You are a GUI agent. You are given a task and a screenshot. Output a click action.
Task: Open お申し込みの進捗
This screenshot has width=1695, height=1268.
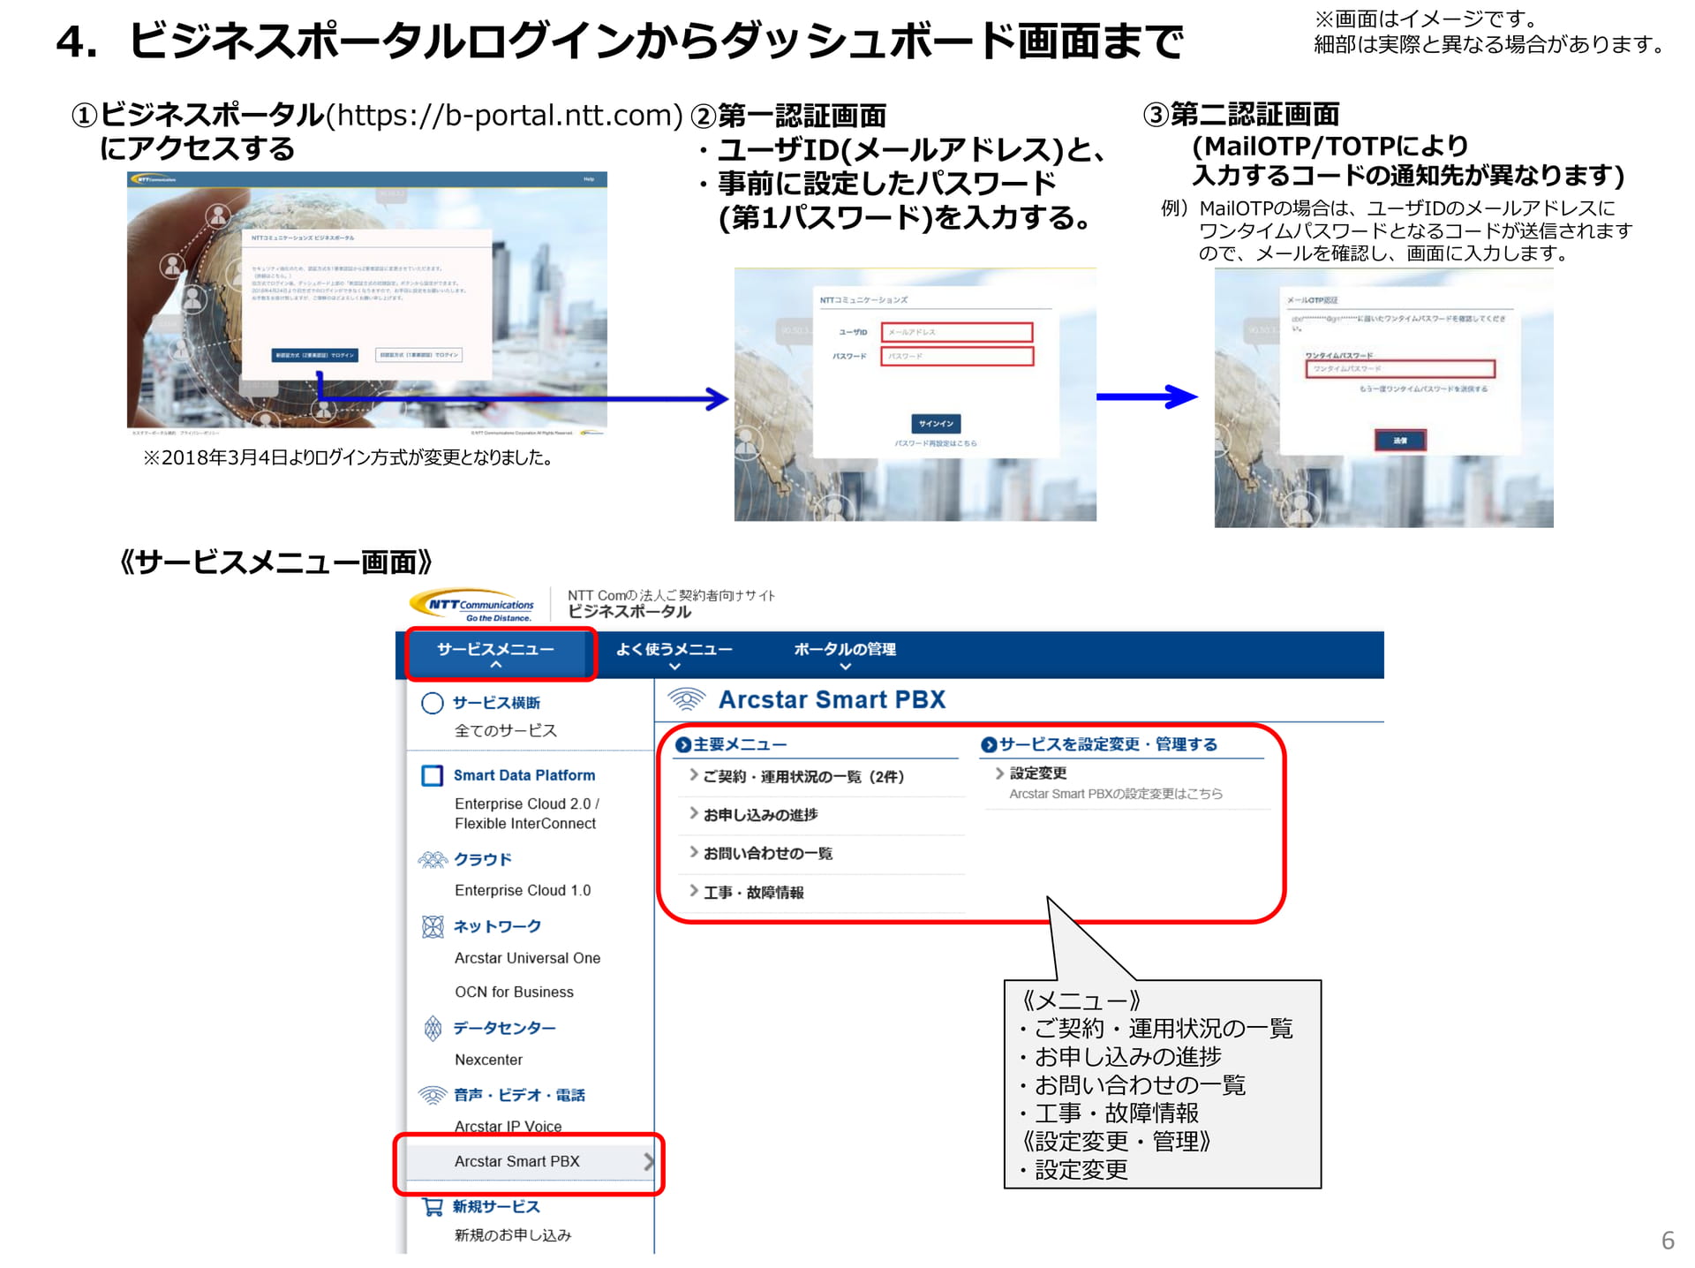click(760, 815)
